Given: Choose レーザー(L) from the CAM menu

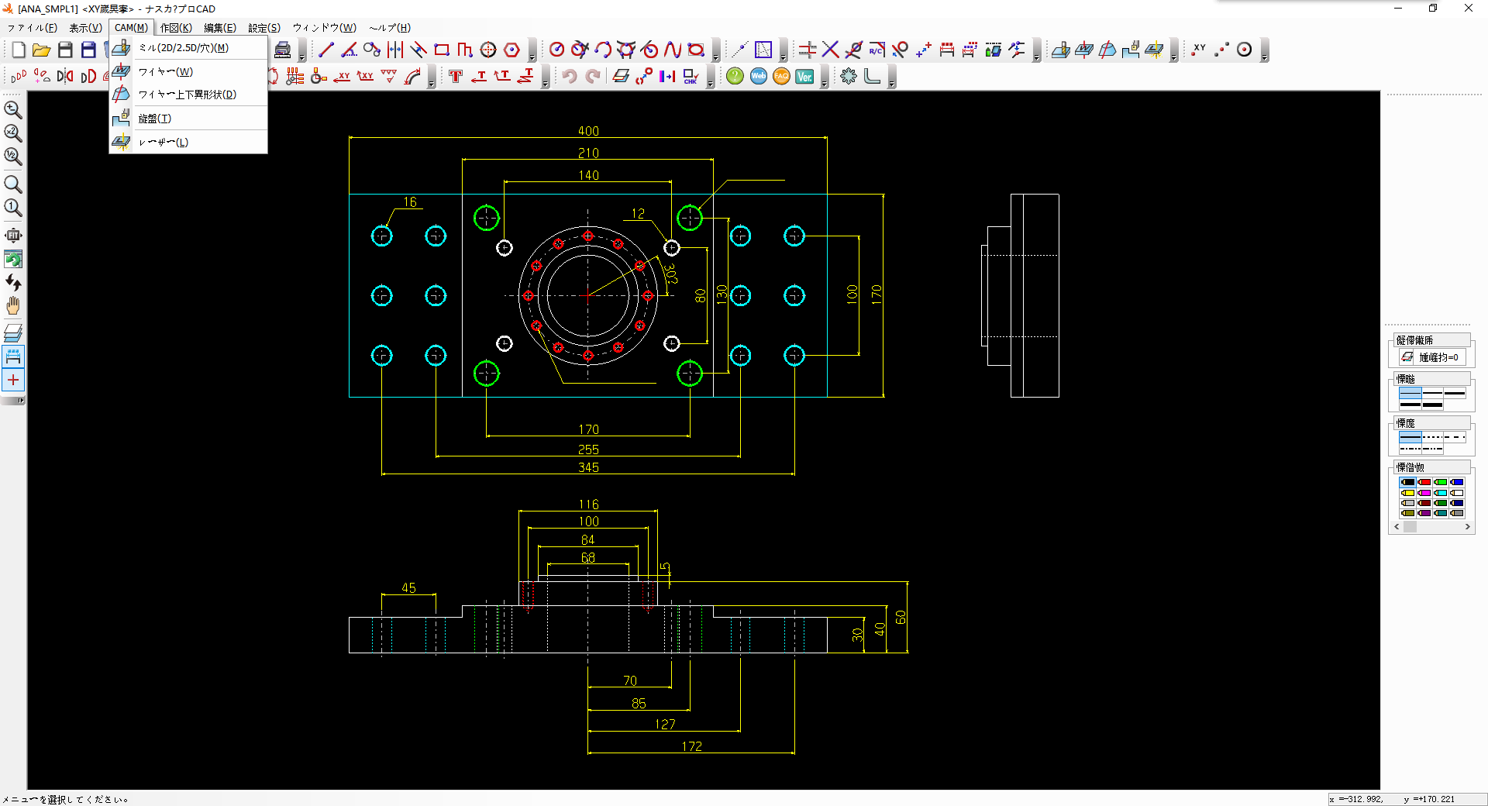Looking at the screenshot, I should tap(188, 142).
